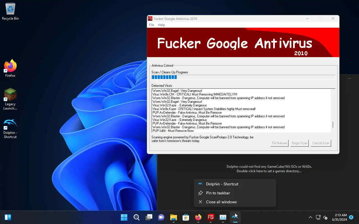Click the scan progress bar
Viewport: 359px width, 224px height.
[x=243, y=77]
